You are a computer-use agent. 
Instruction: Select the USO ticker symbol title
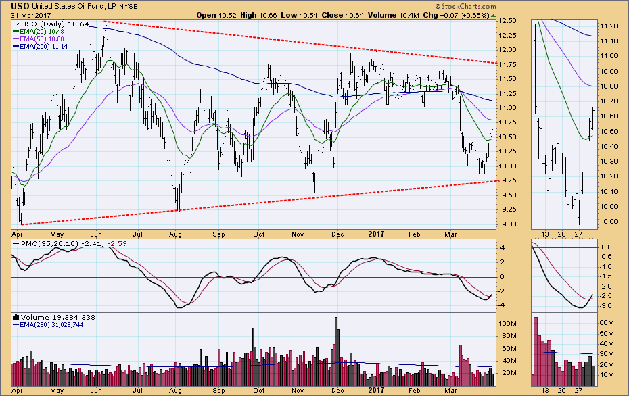point(20,6)
